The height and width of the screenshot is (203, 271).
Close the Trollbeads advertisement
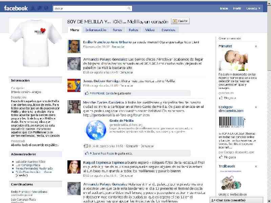click(256, 166)
